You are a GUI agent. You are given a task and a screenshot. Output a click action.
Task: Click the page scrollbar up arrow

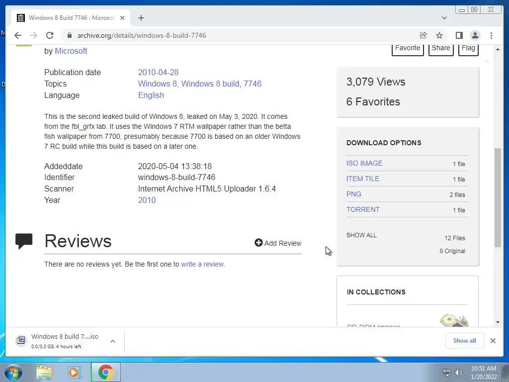click(x=498, y=49)
